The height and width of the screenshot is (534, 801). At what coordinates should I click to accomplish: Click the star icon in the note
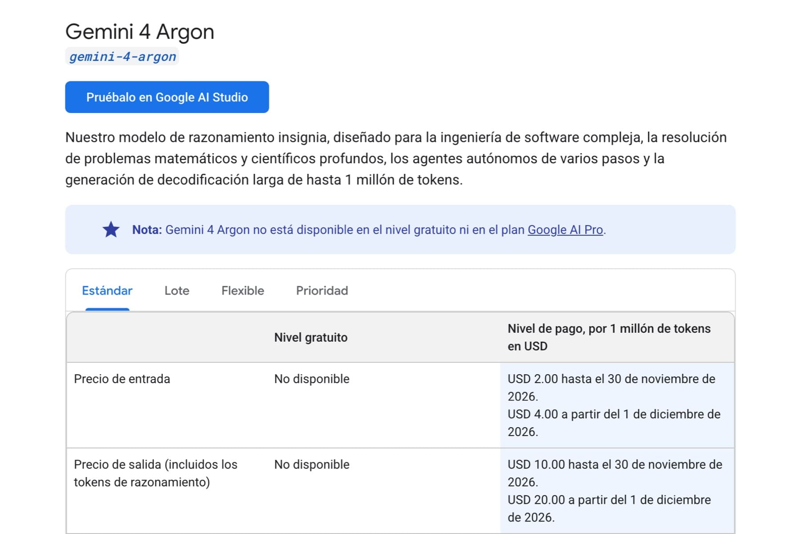pos(111,230)
